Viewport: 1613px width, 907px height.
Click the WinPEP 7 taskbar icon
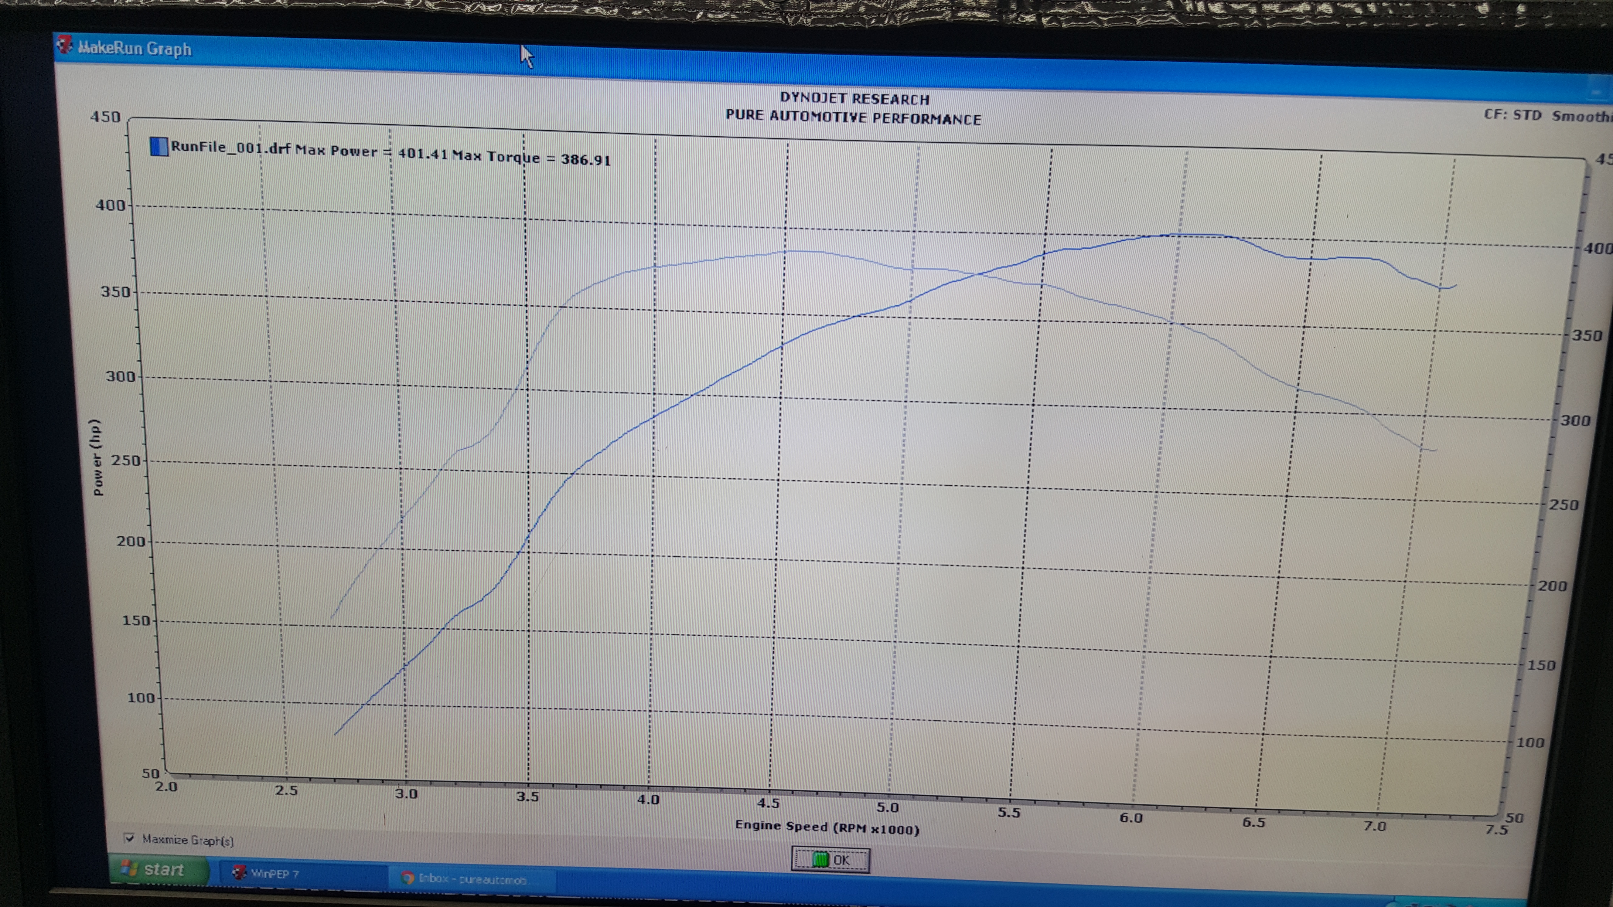[239, 872]
